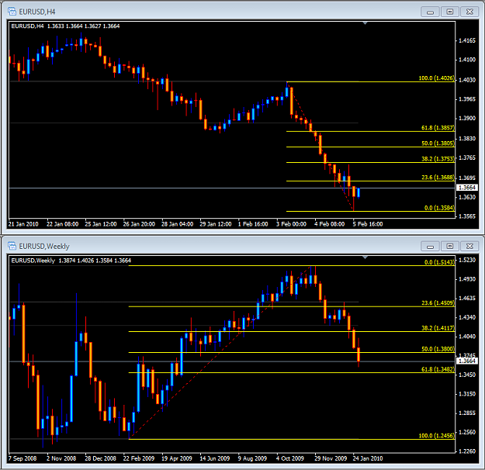The image size is (485, 470).
Task: Maximize the EURUSD,H4 chart window
Action: point(450,12)
